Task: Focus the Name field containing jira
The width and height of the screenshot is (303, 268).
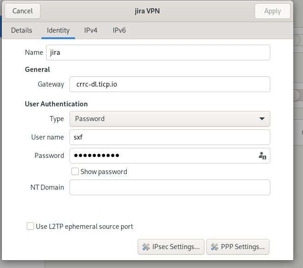Action: [158, 52]
